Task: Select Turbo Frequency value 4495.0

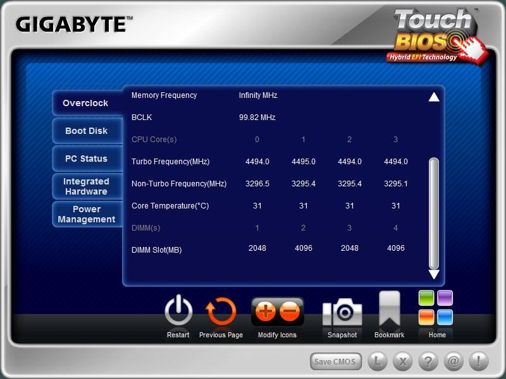Action: tap(304, 162)
